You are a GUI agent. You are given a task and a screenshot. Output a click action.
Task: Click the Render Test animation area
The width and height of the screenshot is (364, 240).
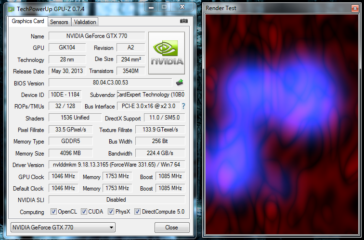point(282,124)
